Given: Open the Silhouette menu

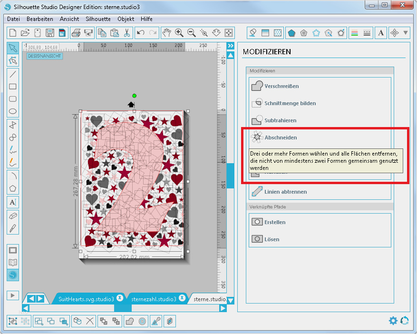Looking at the screenshot, I should point(98,19).
